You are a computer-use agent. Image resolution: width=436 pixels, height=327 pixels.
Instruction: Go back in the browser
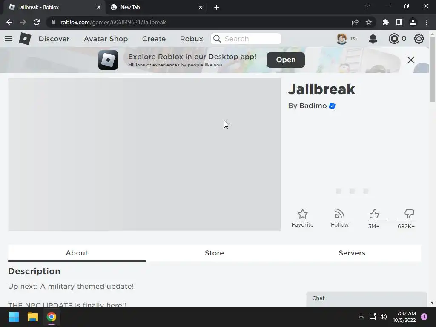[x=9, y=22]
